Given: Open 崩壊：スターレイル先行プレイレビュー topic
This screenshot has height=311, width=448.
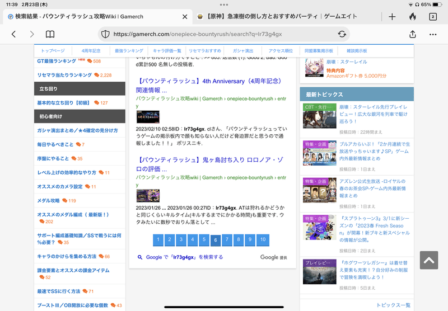Looking at the screenshot, I should (x=374, y=114).
